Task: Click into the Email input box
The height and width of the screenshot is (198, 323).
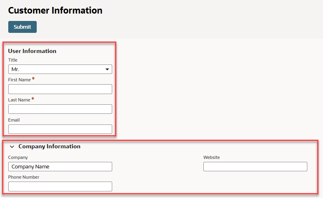Action: point(60,129)
